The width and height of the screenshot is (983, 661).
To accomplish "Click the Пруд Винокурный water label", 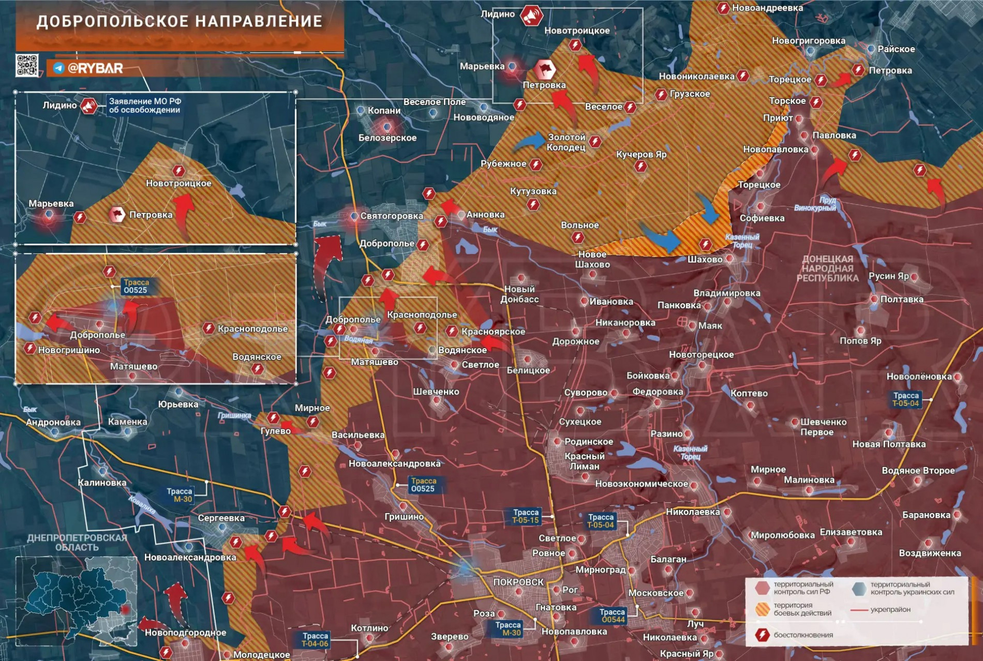I will pos(815,204).
